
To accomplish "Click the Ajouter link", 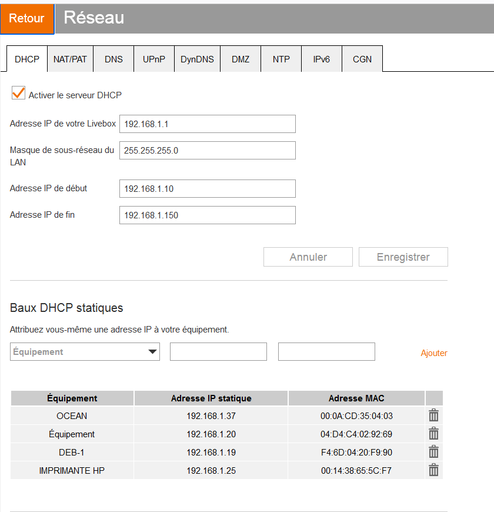I will coord(433,353).
